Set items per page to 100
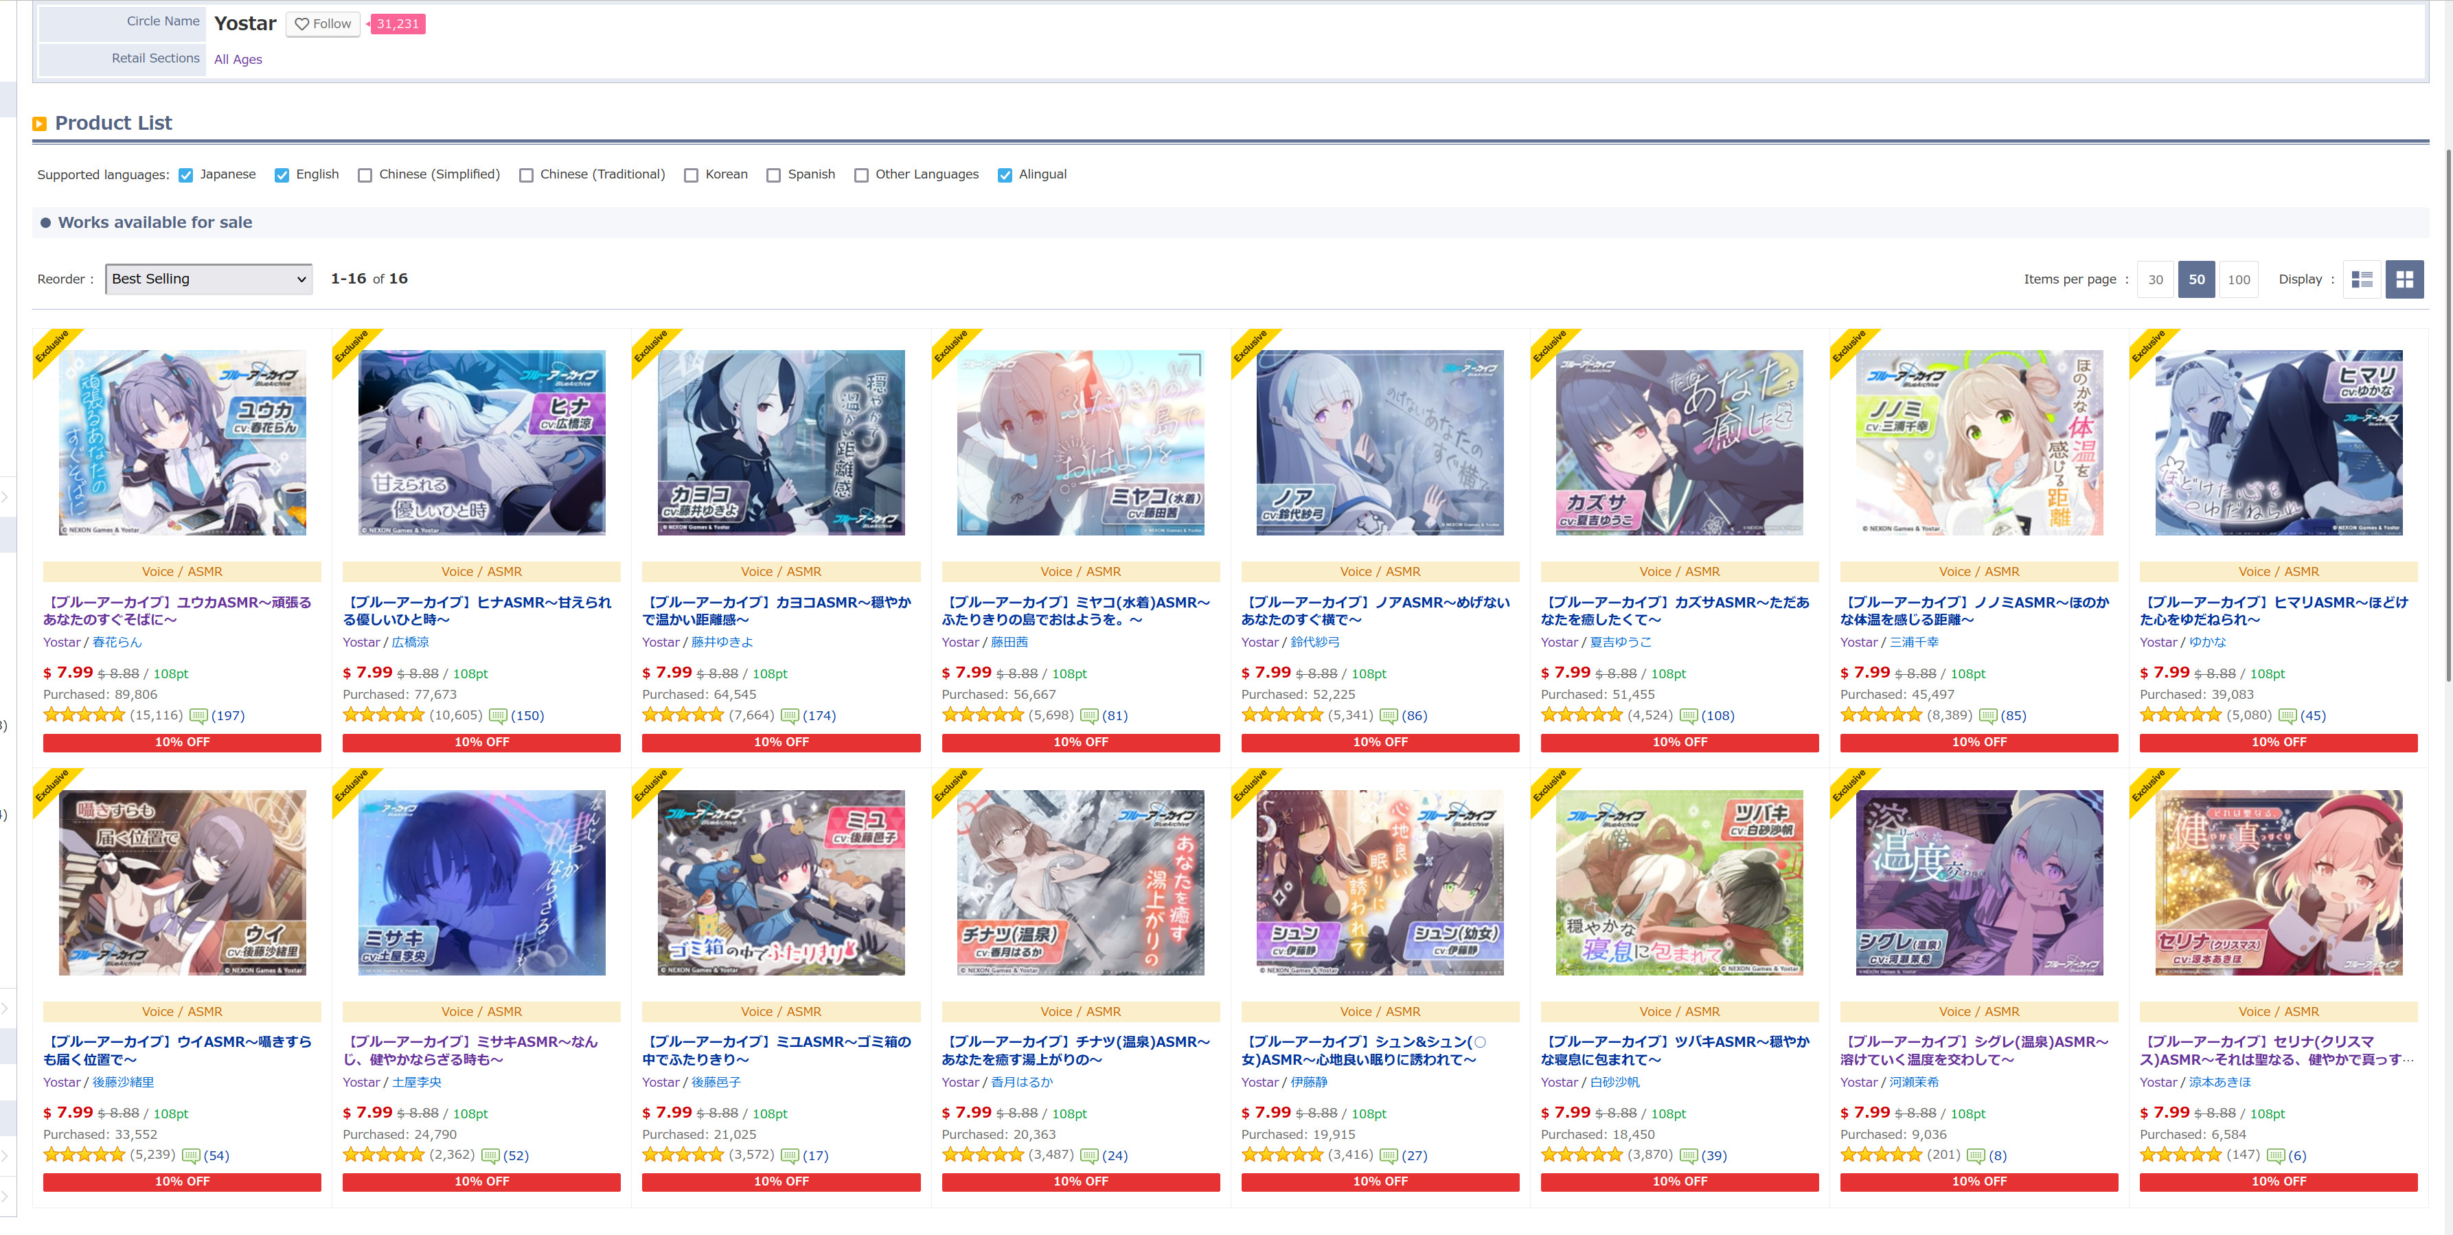 pos(2239,279)
